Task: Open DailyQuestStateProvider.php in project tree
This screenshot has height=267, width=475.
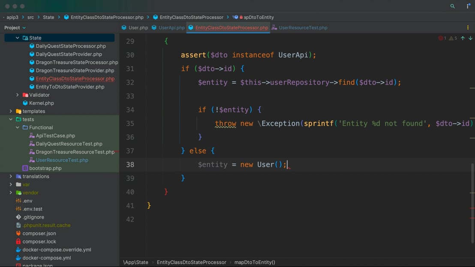Action: 69,54
